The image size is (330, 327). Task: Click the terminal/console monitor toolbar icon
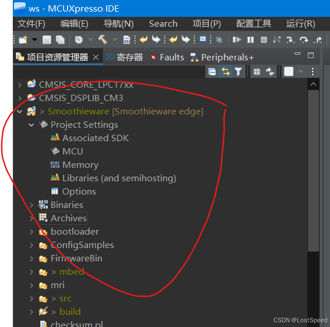[203, 39]
